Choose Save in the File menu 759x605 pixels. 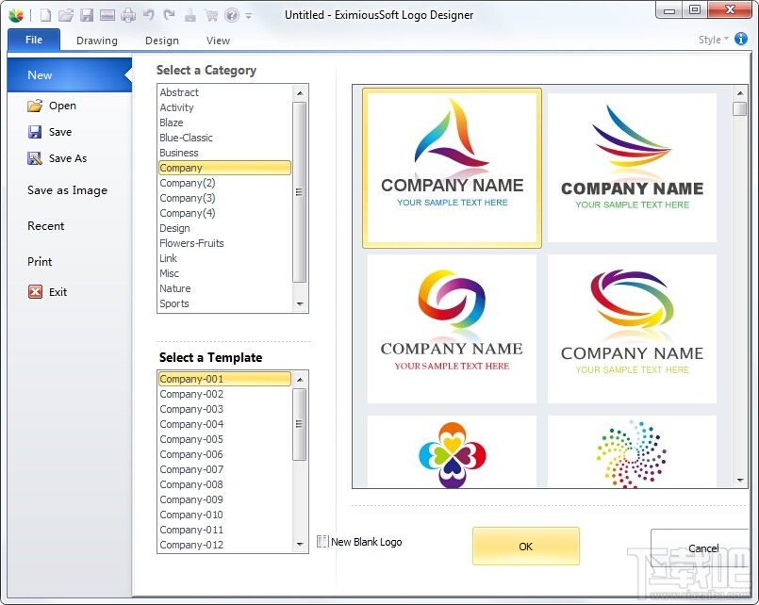tap(50, 132)
